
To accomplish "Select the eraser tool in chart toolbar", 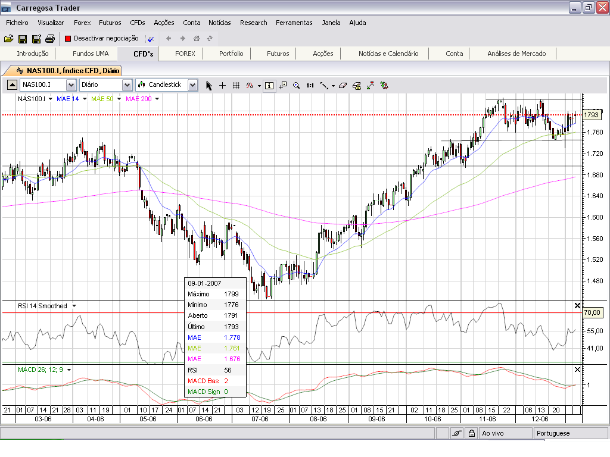I will 342,85.
